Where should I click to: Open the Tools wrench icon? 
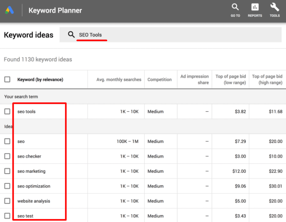(275, 7)
